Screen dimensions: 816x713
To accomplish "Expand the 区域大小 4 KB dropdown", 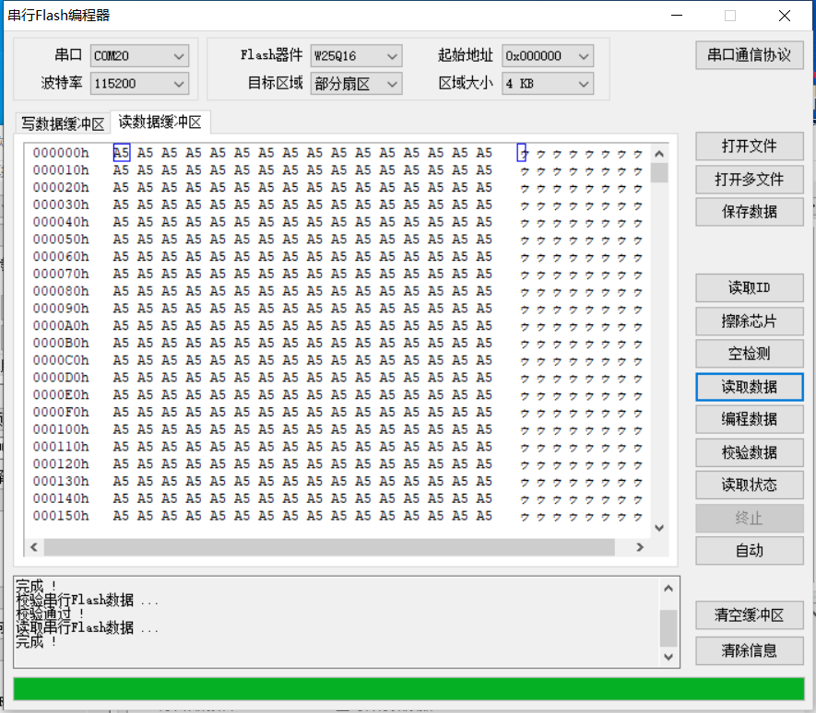I will pyautogui.click(x=548, y=83).
